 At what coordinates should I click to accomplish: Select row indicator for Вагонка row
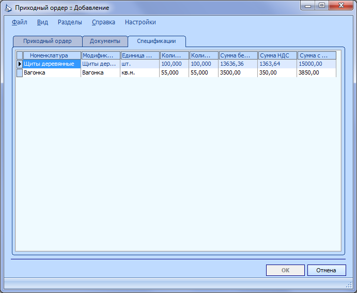coord(20,73)
